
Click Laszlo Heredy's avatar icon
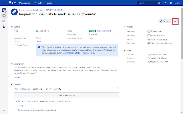19,101
